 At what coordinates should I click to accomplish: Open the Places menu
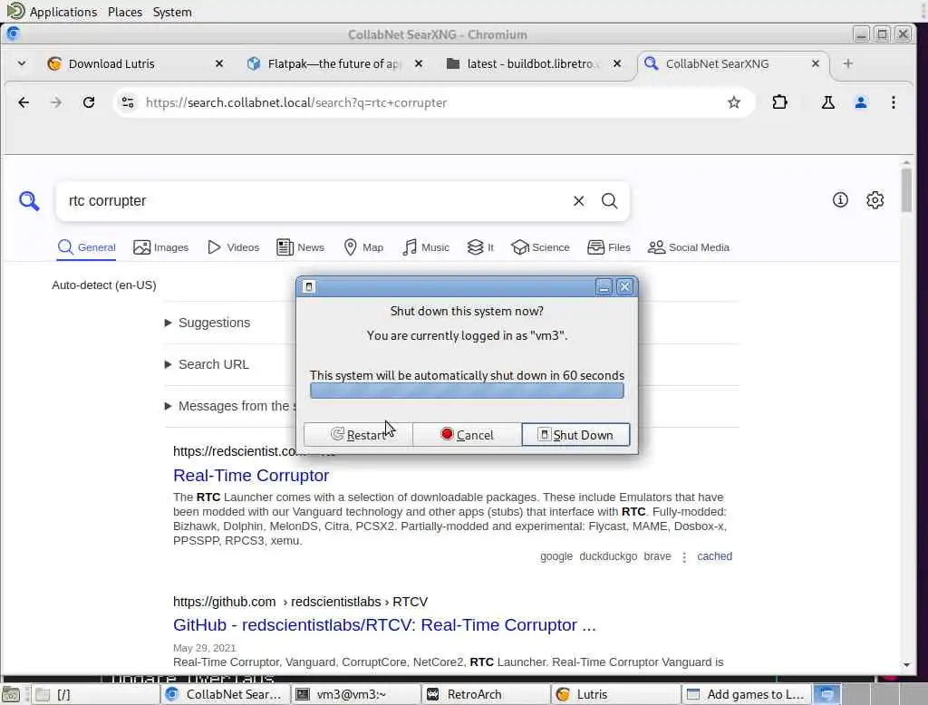(x=125, y=12)
